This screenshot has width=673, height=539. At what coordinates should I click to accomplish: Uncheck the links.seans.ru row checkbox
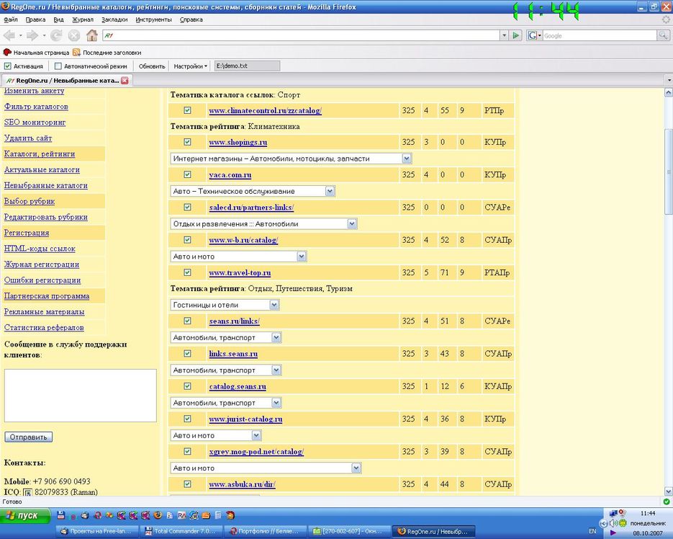[x=187, y=353]
